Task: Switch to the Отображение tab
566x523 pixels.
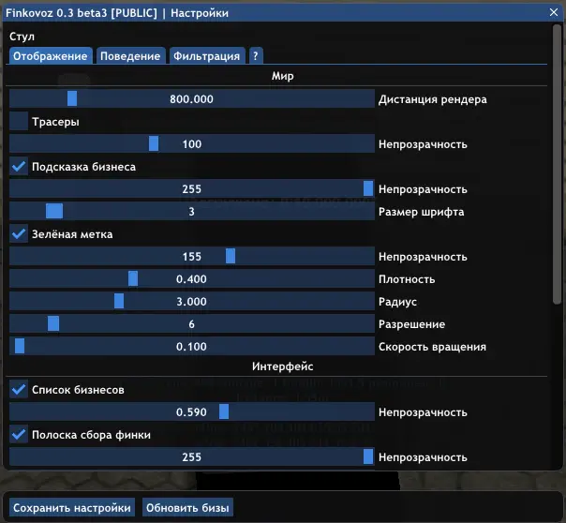Action: pos(51,56)
